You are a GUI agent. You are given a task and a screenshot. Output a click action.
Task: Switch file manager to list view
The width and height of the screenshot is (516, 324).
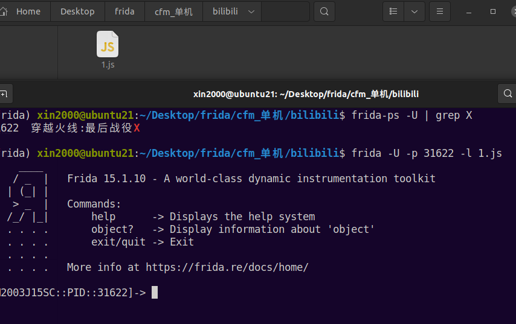click(x=393, y=11)
